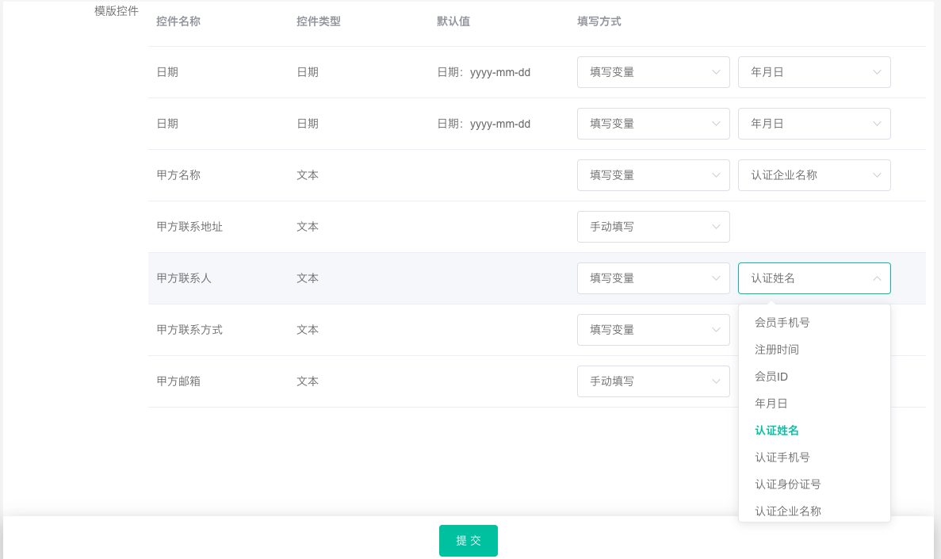Viewport: 941px width, 559px height.
Task: Click the green 提交 submit button
Action: coord(469,541)
